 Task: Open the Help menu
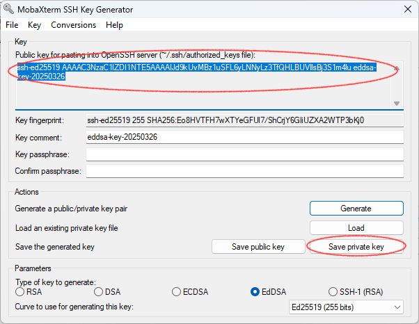pyautogui.click(x=114, y=25)
